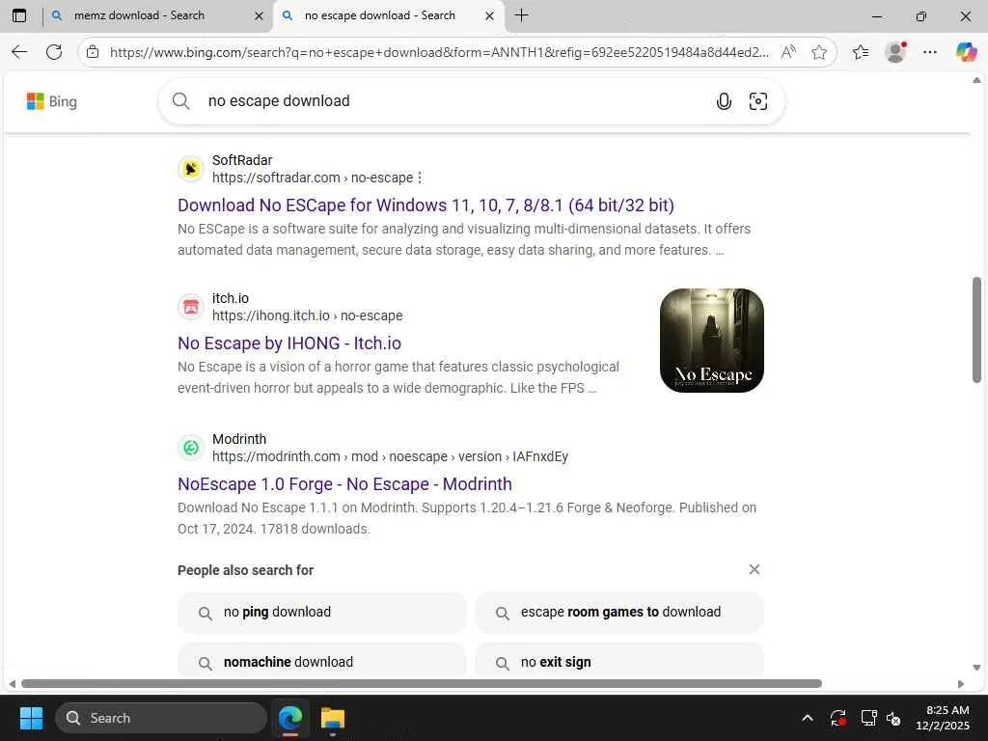
Task: Open NoEscape 1.0 Forge Modrinth link
Action: click(x=344, y=484)
